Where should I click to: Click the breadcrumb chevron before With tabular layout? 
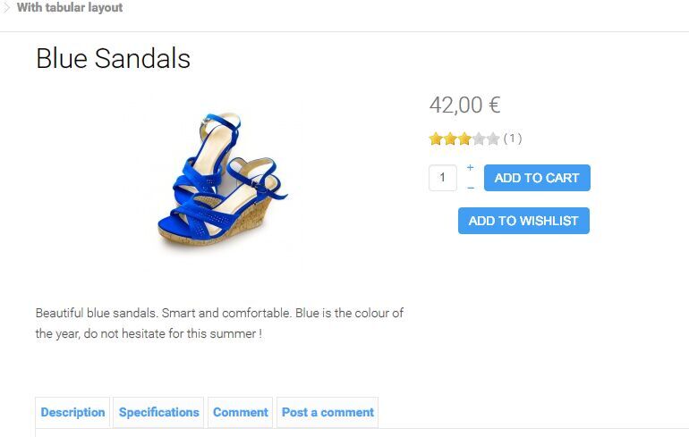coord(6,7)
